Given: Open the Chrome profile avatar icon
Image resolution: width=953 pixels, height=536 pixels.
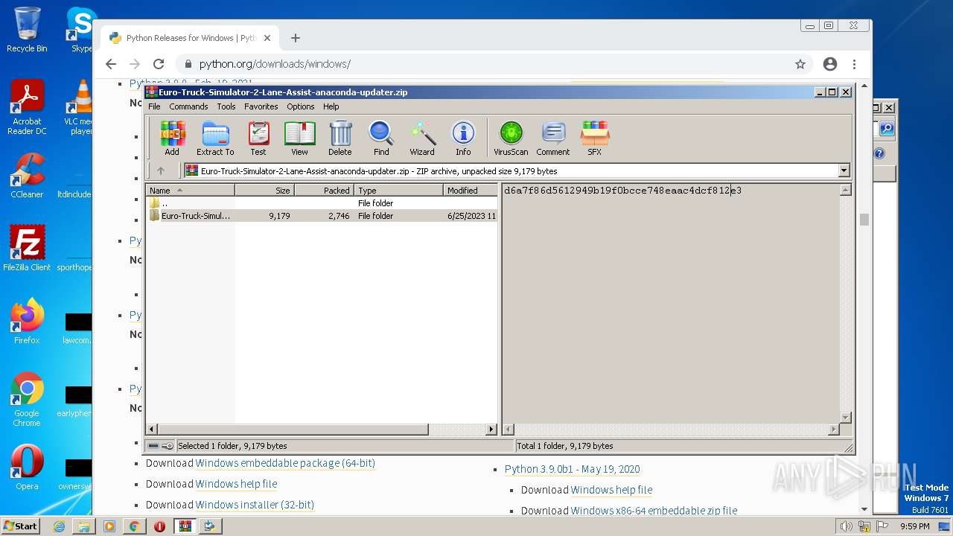Looking at the screenshot, I should (830, 64).
